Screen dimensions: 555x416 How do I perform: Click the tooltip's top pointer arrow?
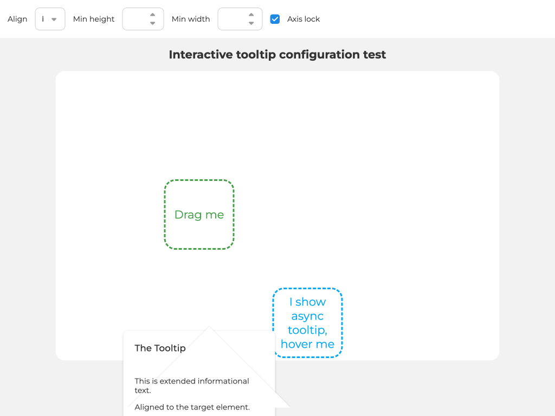[209, 330]
